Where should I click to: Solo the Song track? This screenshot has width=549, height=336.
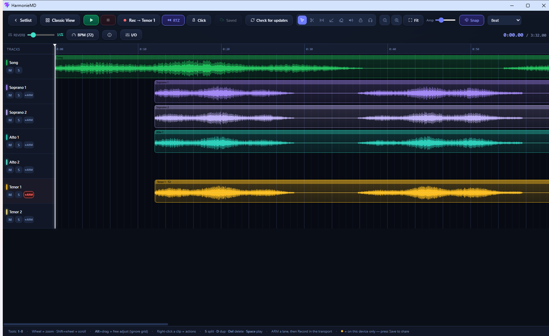pos(19,70)
